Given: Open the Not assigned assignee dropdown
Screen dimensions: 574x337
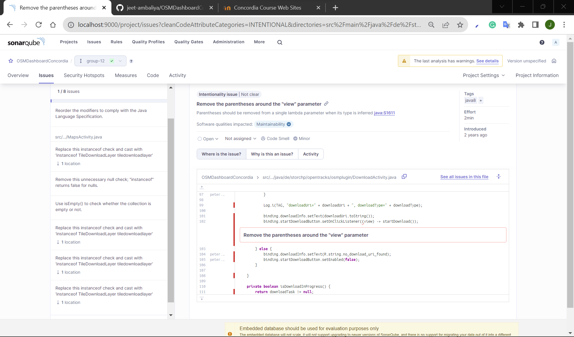Looking at the screenshot, I should pyautogui.click(x=240, y=139).
